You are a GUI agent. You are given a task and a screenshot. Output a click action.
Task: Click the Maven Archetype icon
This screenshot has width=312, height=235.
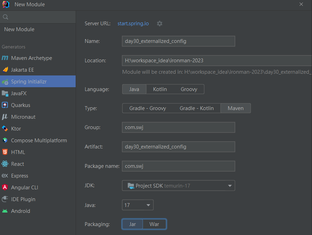[x=5, y=58]
